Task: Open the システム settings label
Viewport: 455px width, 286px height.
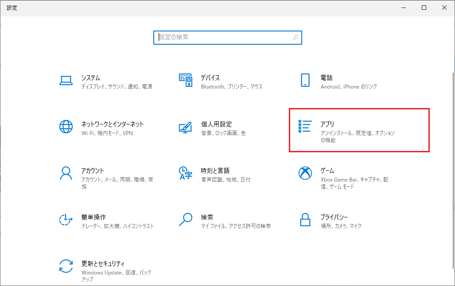Action: [90, 77]
